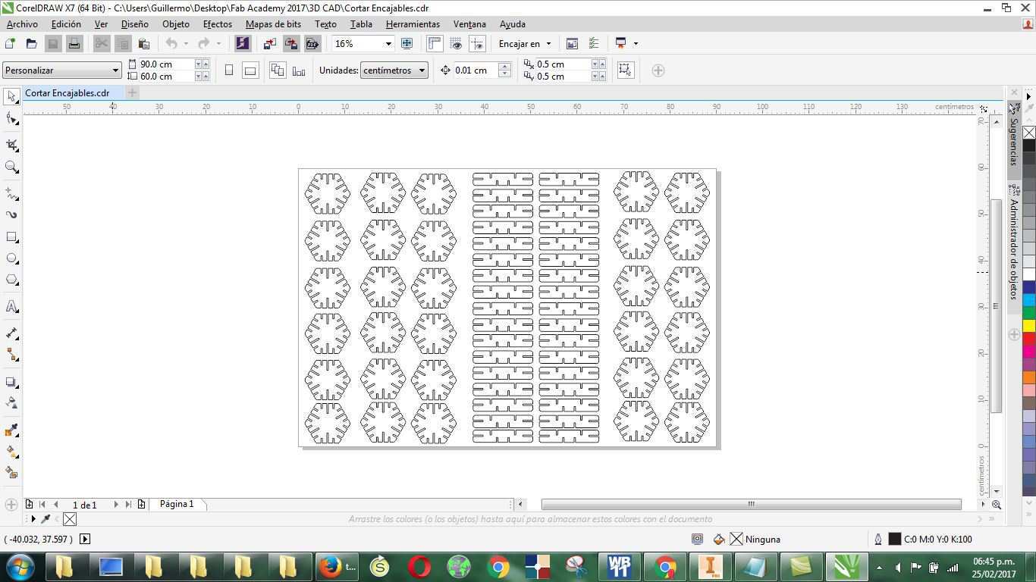Set page orientation to landscape
This screenshot has height=582, width=1036.
pyautogui.click(x=250, y=70)
